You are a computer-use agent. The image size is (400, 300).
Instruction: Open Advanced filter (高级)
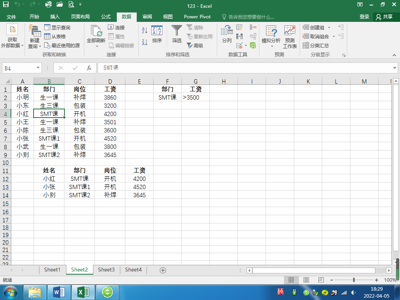(195, 45)
